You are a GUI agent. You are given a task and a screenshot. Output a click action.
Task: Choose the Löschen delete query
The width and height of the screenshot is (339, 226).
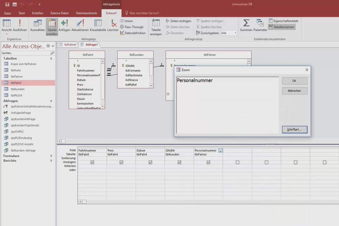tap(113, 25)
